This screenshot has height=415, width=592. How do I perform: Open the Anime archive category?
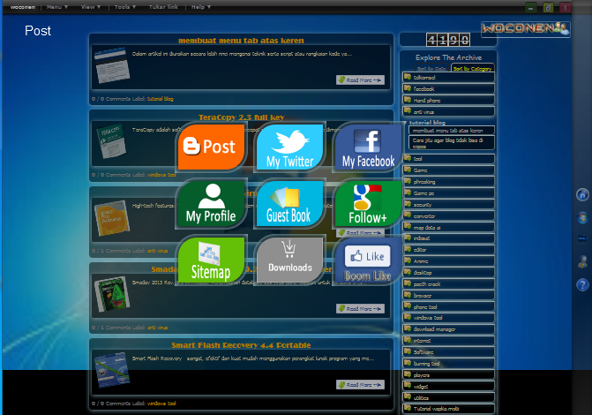pyautogui.click(x=448, y=261)
